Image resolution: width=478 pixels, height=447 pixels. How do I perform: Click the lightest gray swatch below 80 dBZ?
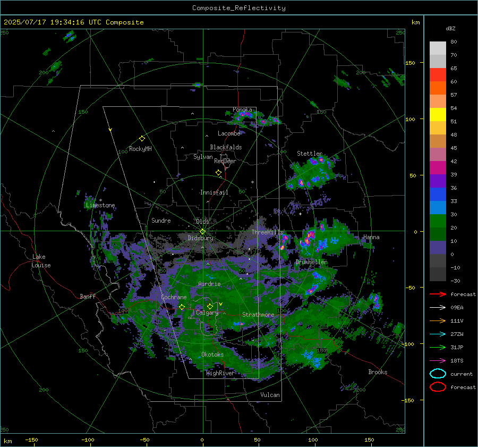click(x=438, y=48)
